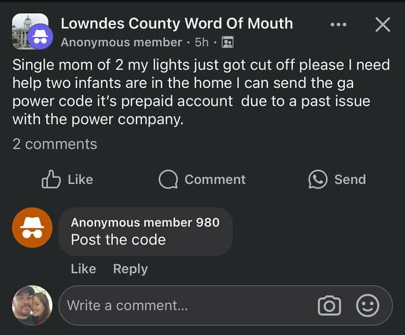Open the three-dot post options menu
Image resolution: width=405 pixels, height=335 pixels.
point(338,24)
